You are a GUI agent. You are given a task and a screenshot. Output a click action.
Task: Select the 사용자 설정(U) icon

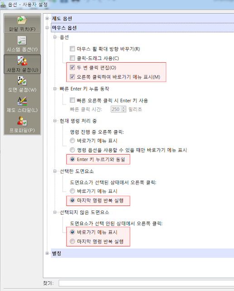pyautogui.click(x=22, y=64)
